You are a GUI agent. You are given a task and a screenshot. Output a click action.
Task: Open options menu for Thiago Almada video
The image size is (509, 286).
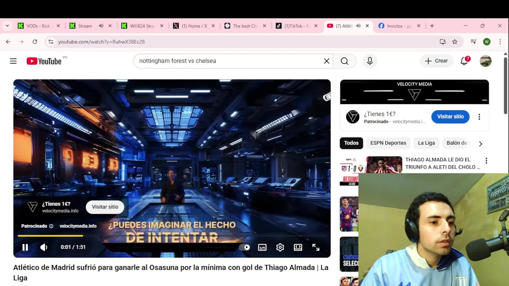coord(486,160)
